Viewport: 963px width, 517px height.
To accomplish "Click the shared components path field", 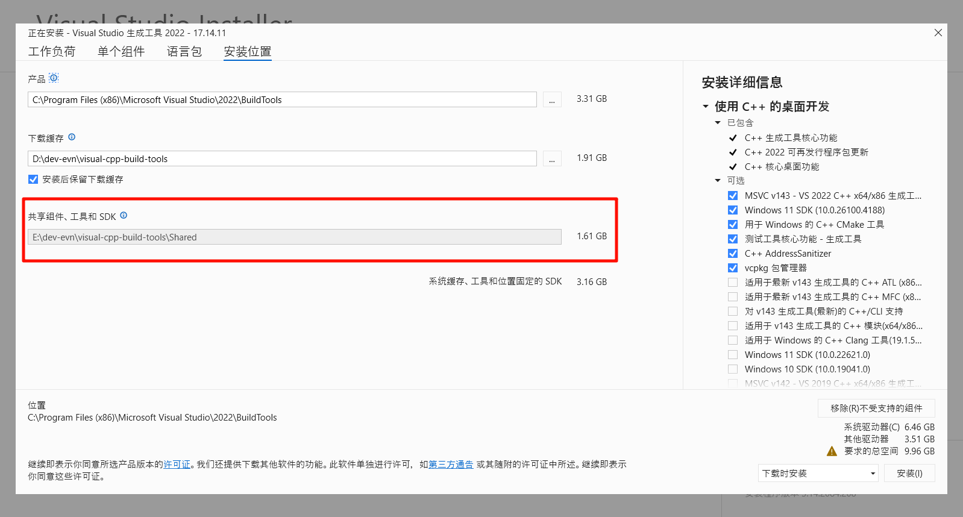I will (295, 237).
